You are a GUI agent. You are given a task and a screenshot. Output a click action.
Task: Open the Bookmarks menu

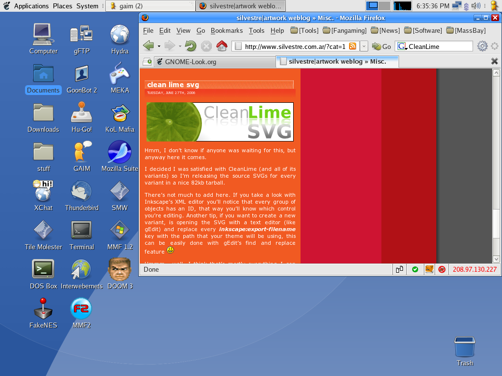pyautogui.click(x=226, y=30)
